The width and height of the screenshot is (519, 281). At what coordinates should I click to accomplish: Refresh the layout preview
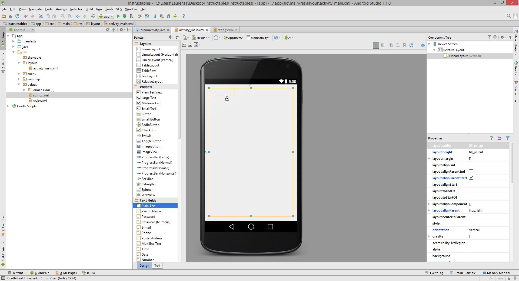412,45
